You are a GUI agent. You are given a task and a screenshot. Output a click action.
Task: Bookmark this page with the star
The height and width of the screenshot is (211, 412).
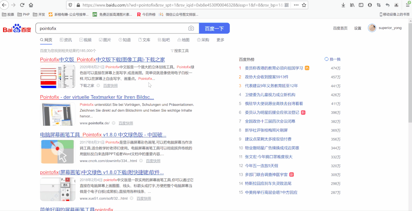(304, 5)
